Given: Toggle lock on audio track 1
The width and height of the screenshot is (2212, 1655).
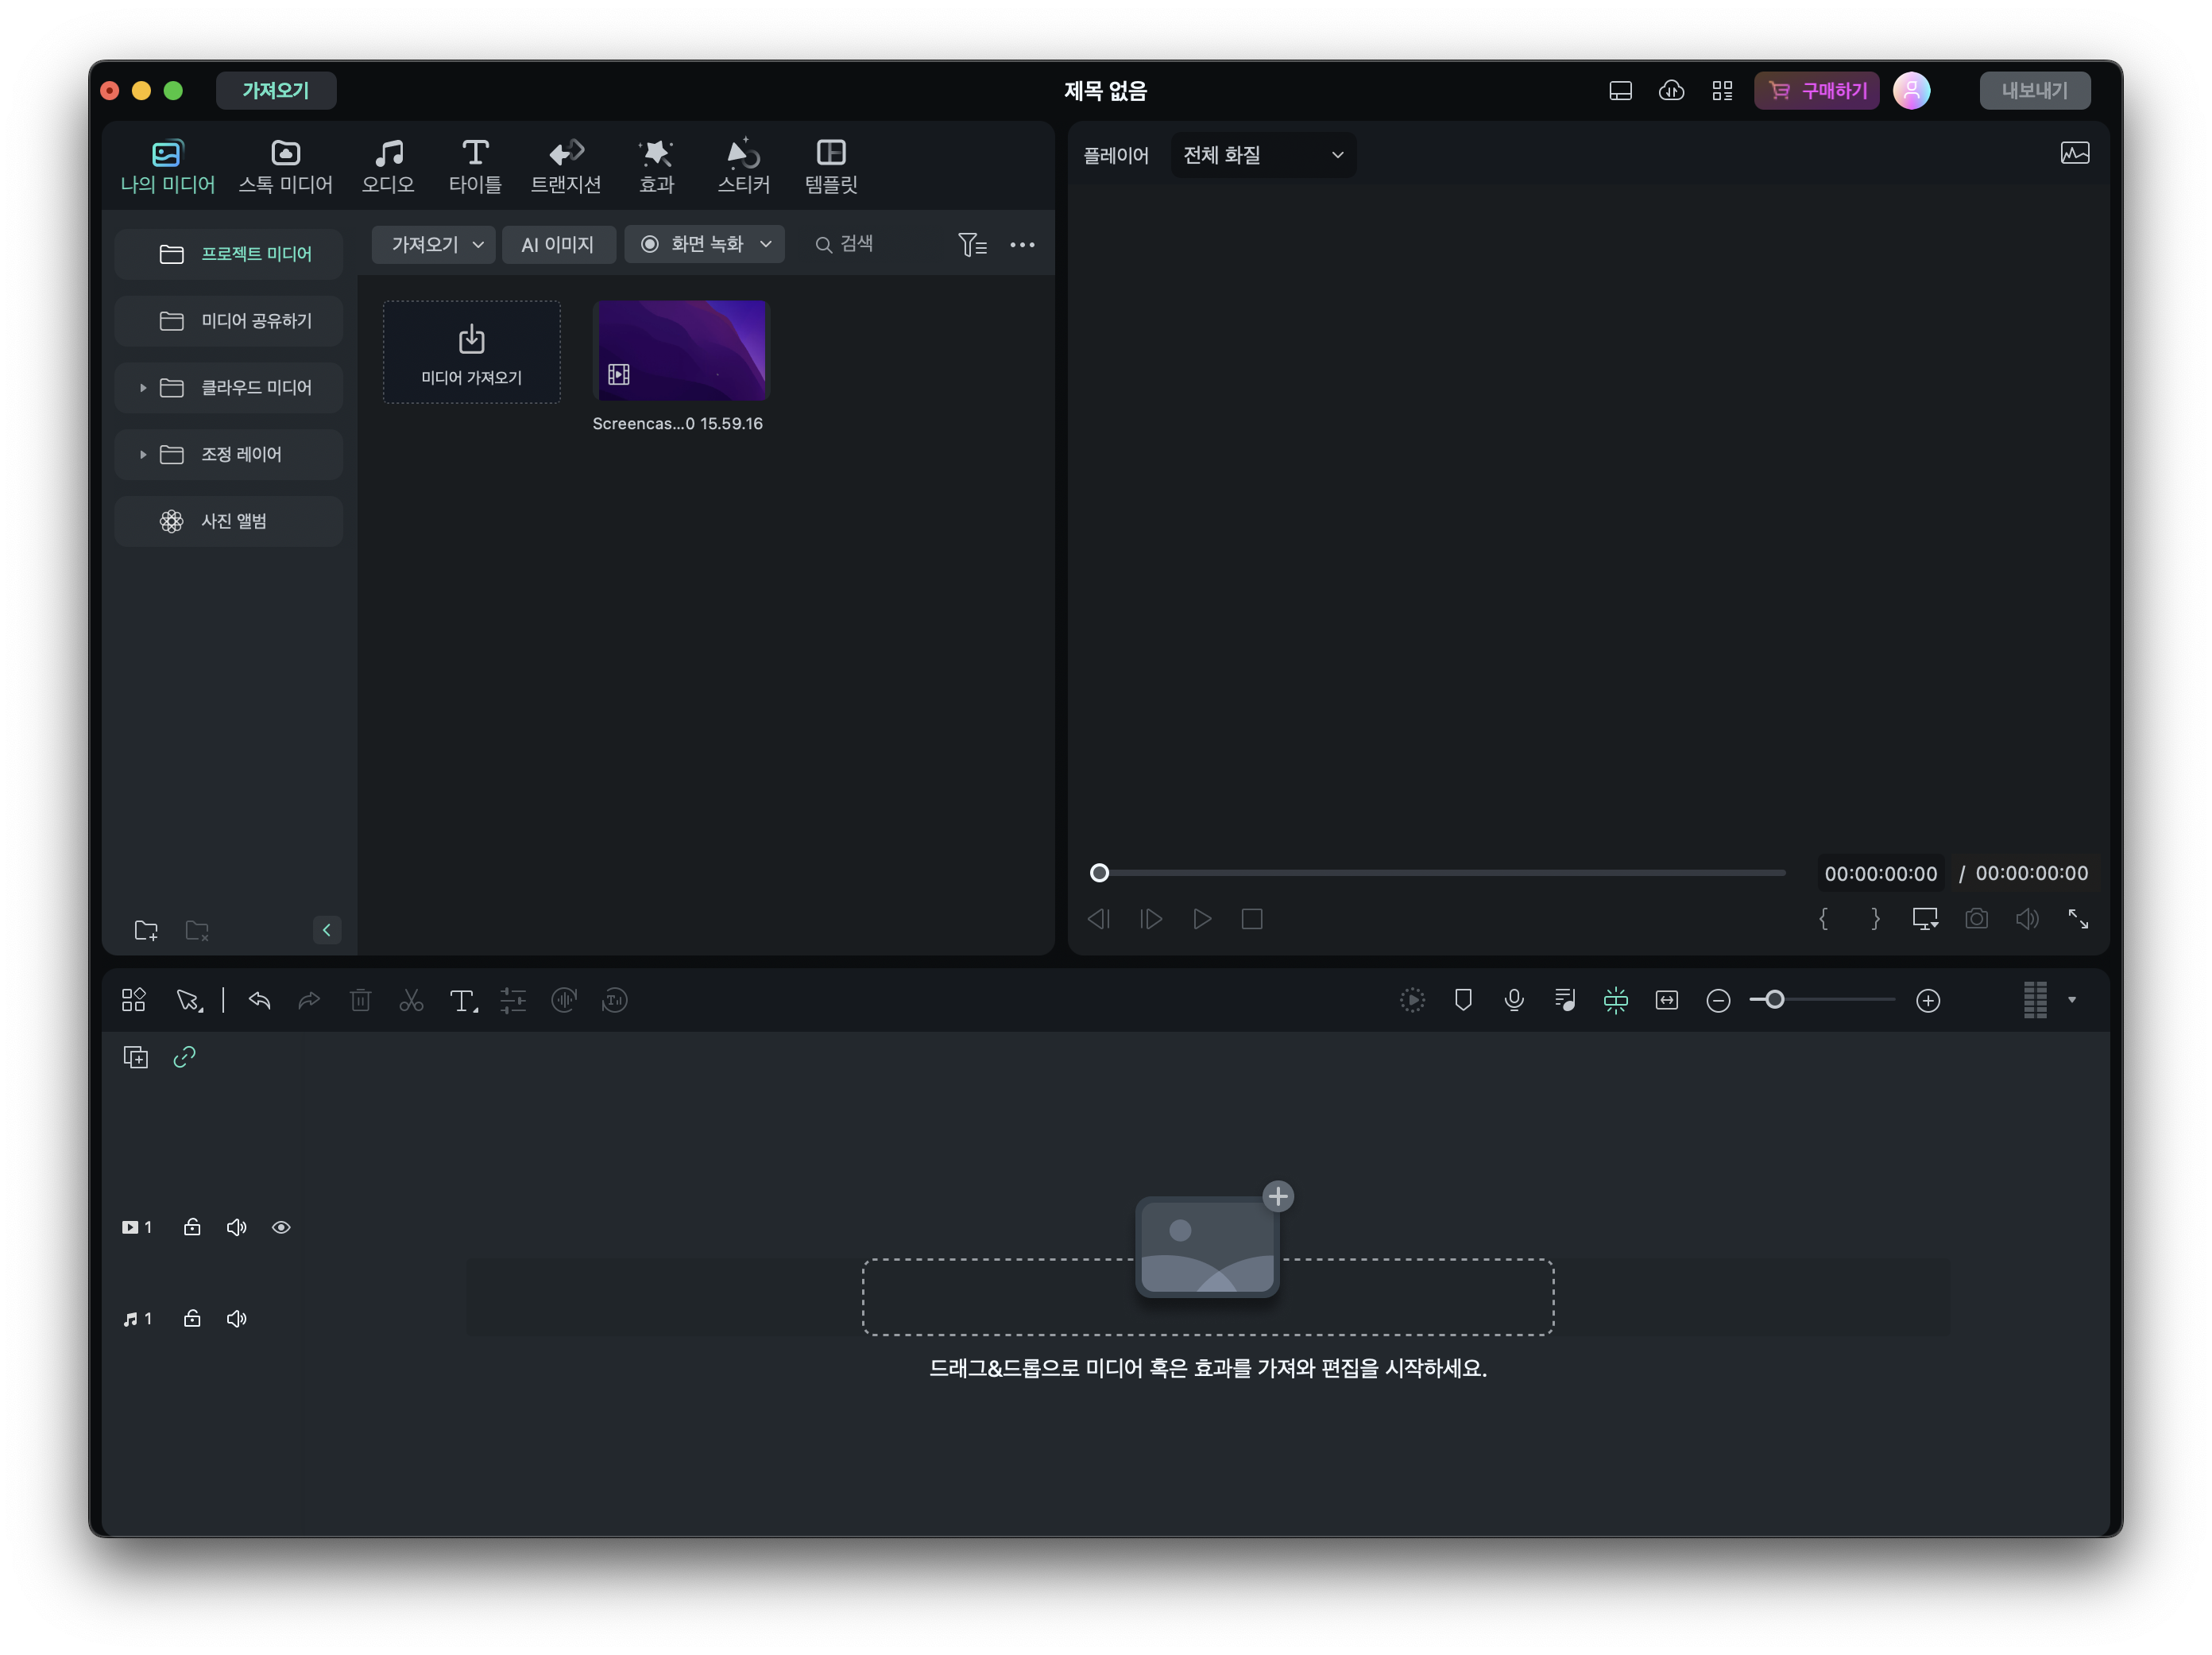Looking at the screenshot, I should pos(192,1319).
